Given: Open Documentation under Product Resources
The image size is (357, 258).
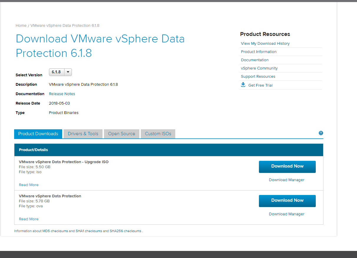Looking at the screenshot, I should click(x=255, y=60).
